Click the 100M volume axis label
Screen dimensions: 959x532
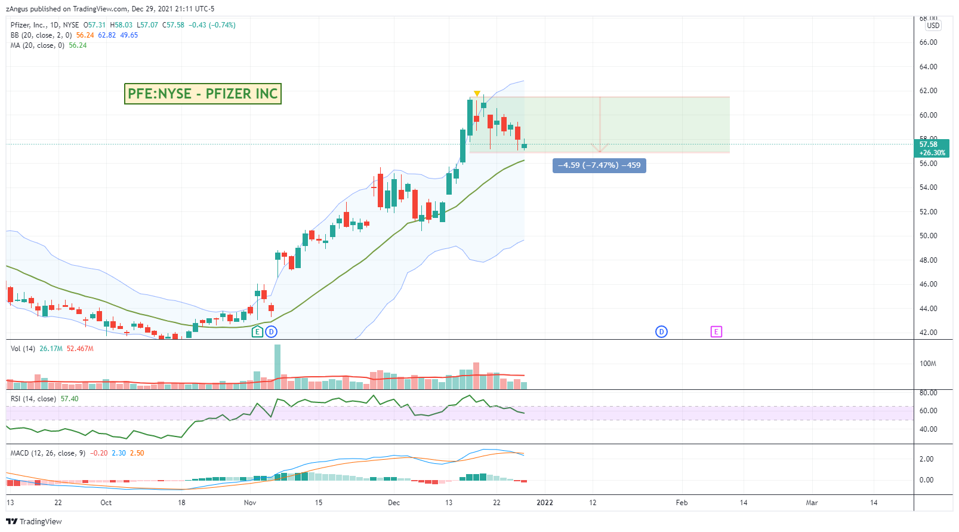click(x=928, y=364)
